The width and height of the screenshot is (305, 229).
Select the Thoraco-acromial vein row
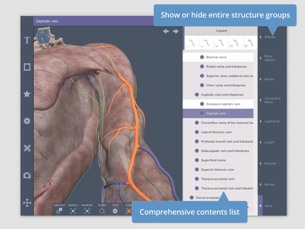point(218,179)
